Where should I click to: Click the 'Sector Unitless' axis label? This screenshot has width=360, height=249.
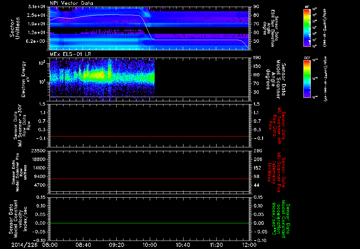pos(15,28)
